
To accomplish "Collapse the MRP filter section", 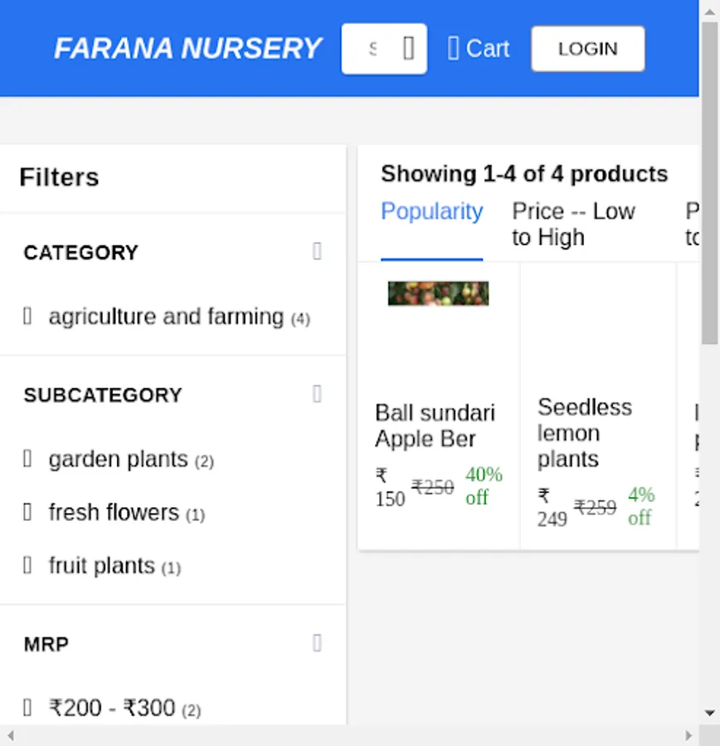I will [317, 643].
